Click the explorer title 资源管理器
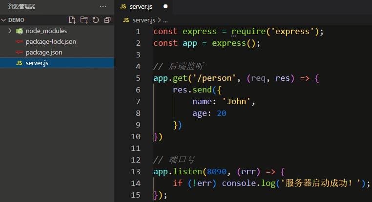372x202 pixels. (21, 6)
